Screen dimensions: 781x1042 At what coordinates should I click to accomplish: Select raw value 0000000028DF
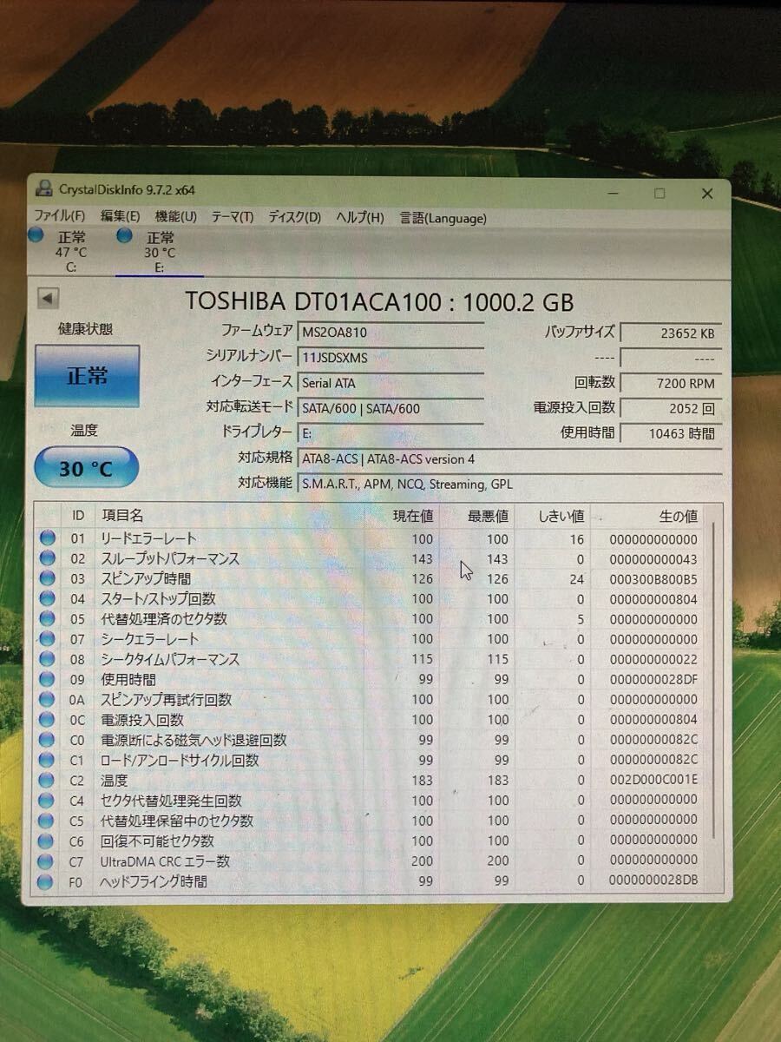tap(653, 679)
